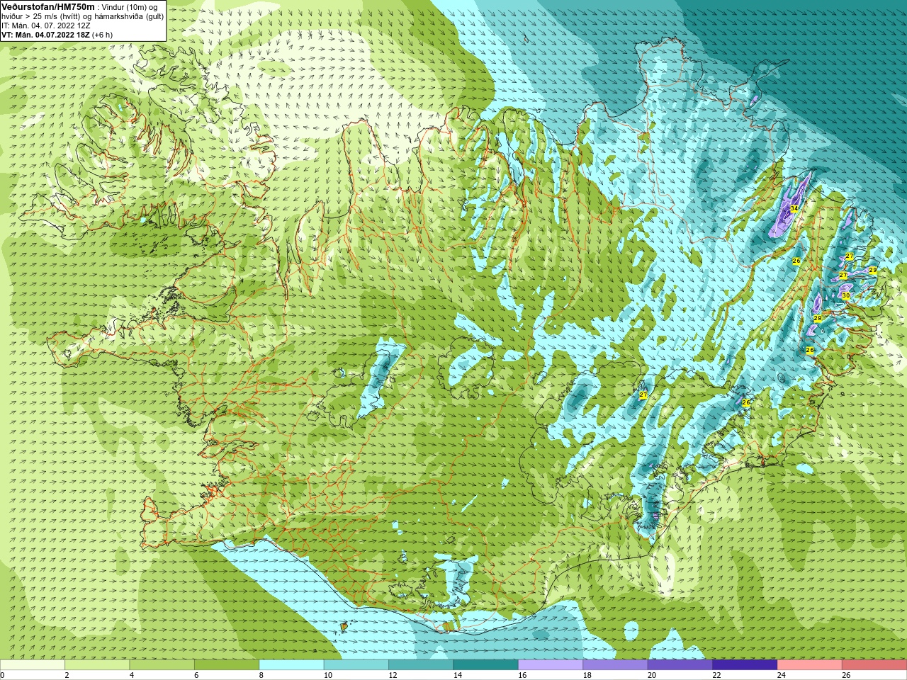Click the 'IT: Mán. 04. 07. 2022 12Z' line

coord(45,25)
